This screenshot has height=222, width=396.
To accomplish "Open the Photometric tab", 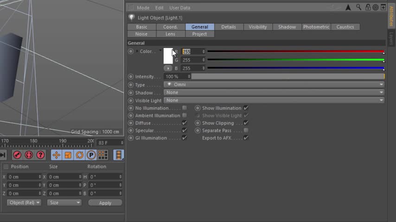I will pyautogui.click(x=316, y=27).
